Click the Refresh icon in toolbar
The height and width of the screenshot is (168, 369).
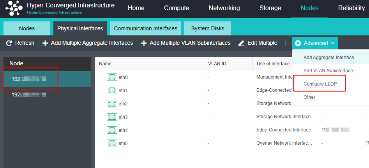(9, 43)
